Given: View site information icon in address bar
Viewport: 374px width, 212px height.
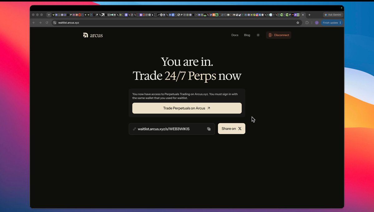Looking at the screenshot, I should pos(55,23).
